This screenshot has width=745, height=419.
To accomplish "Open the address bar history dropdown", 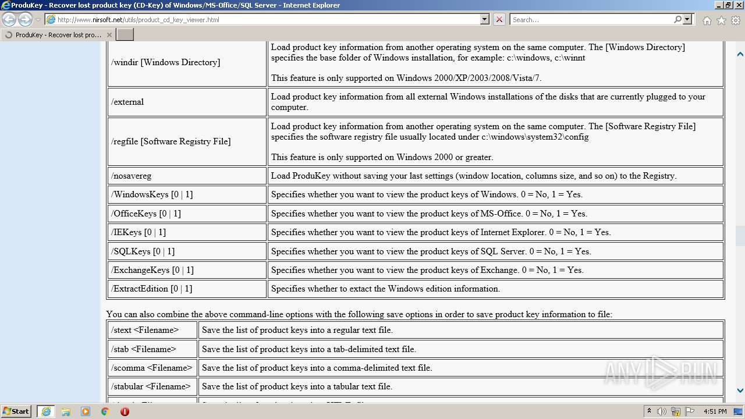I will 485,19.
